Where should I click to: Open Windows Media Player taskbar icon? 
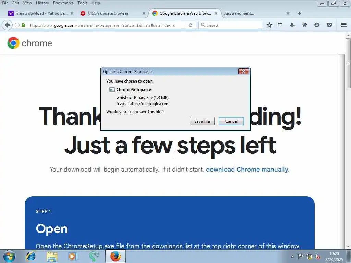coord(73,256)
